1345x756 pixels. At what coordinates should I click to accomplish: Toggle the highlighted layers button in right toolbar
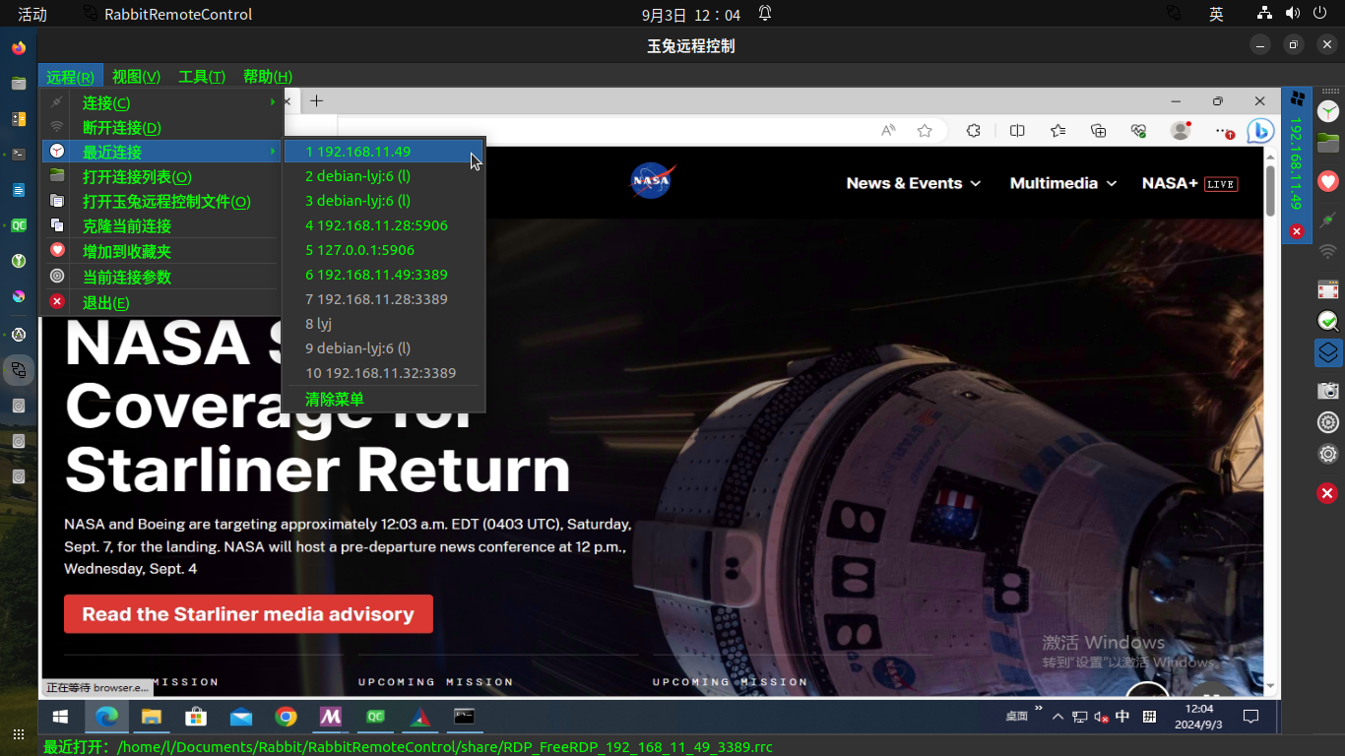pos(1328,352)
